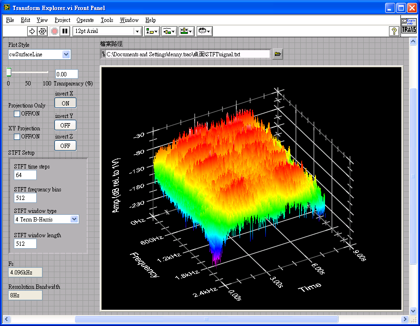Click the Distribute Objects toolbar icon

click(168, 31)
